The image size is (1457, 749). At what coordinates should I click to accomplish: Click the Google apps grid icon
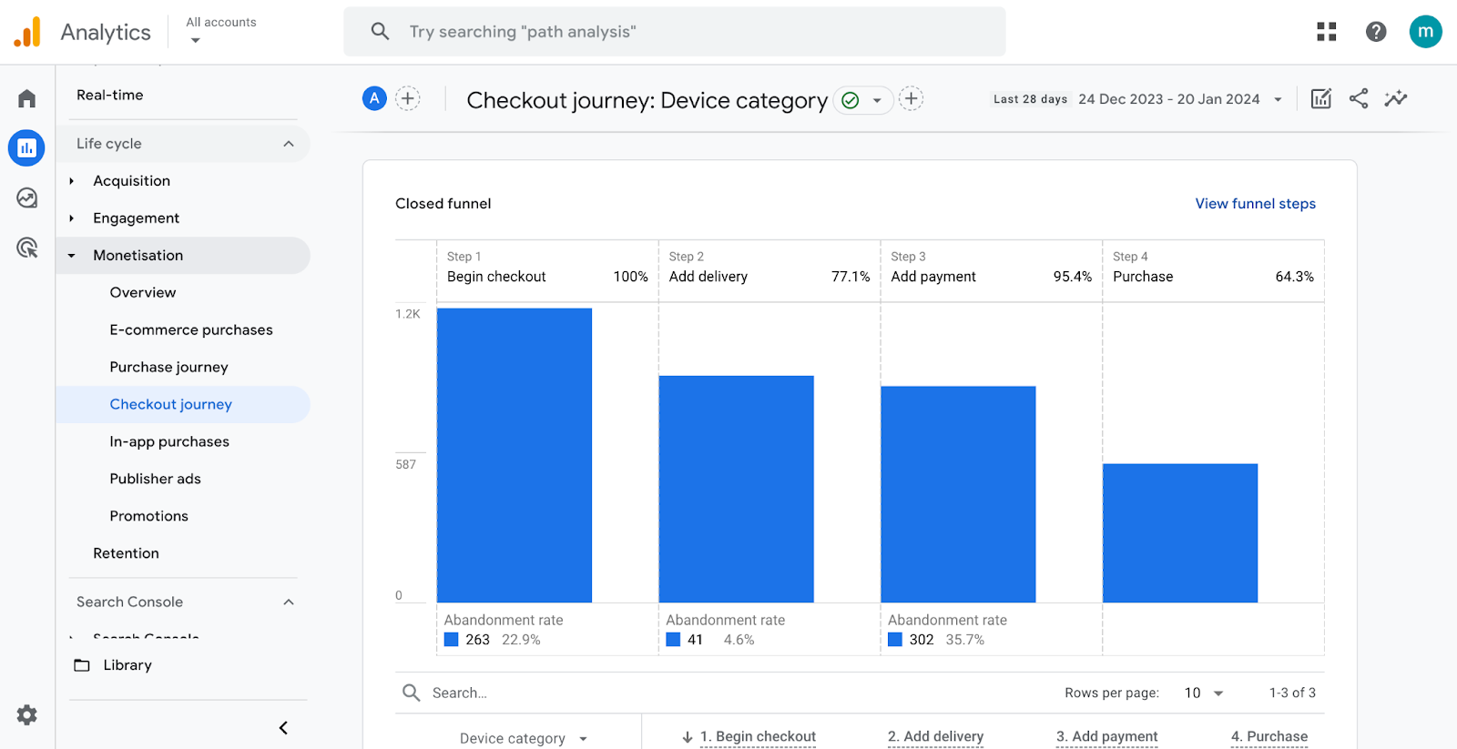coord(1326,32)
